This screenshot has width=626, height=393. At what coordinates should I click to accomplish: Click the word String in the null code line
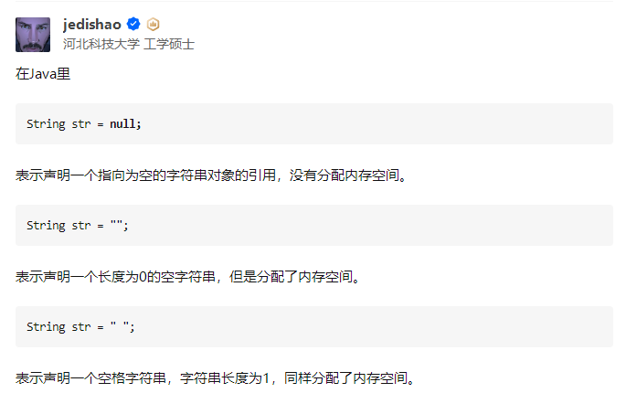(46, 124)
